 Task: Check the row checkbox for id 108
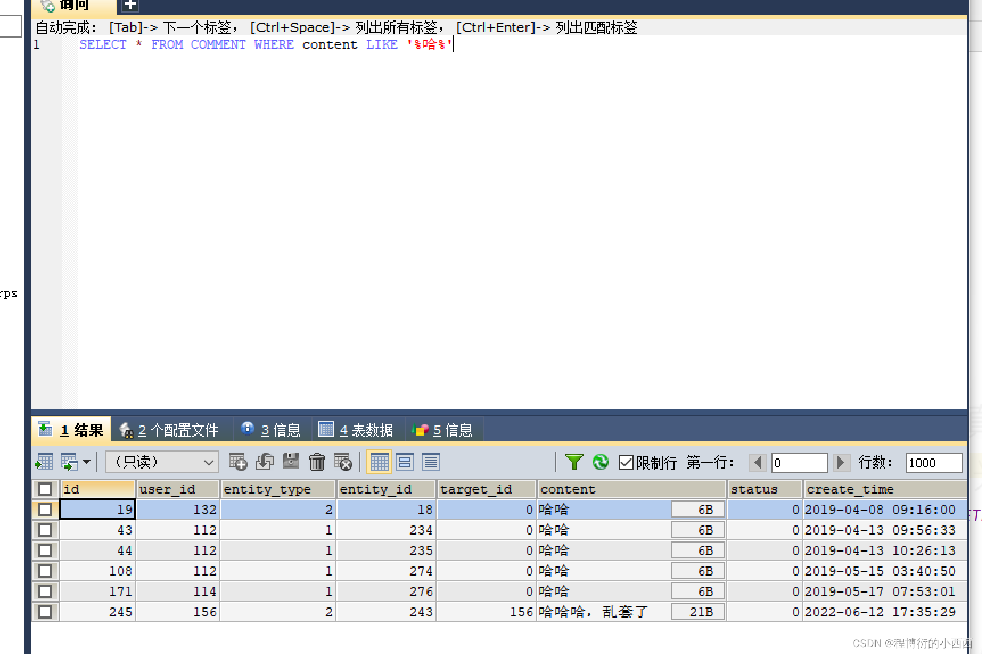click(45, 571)
